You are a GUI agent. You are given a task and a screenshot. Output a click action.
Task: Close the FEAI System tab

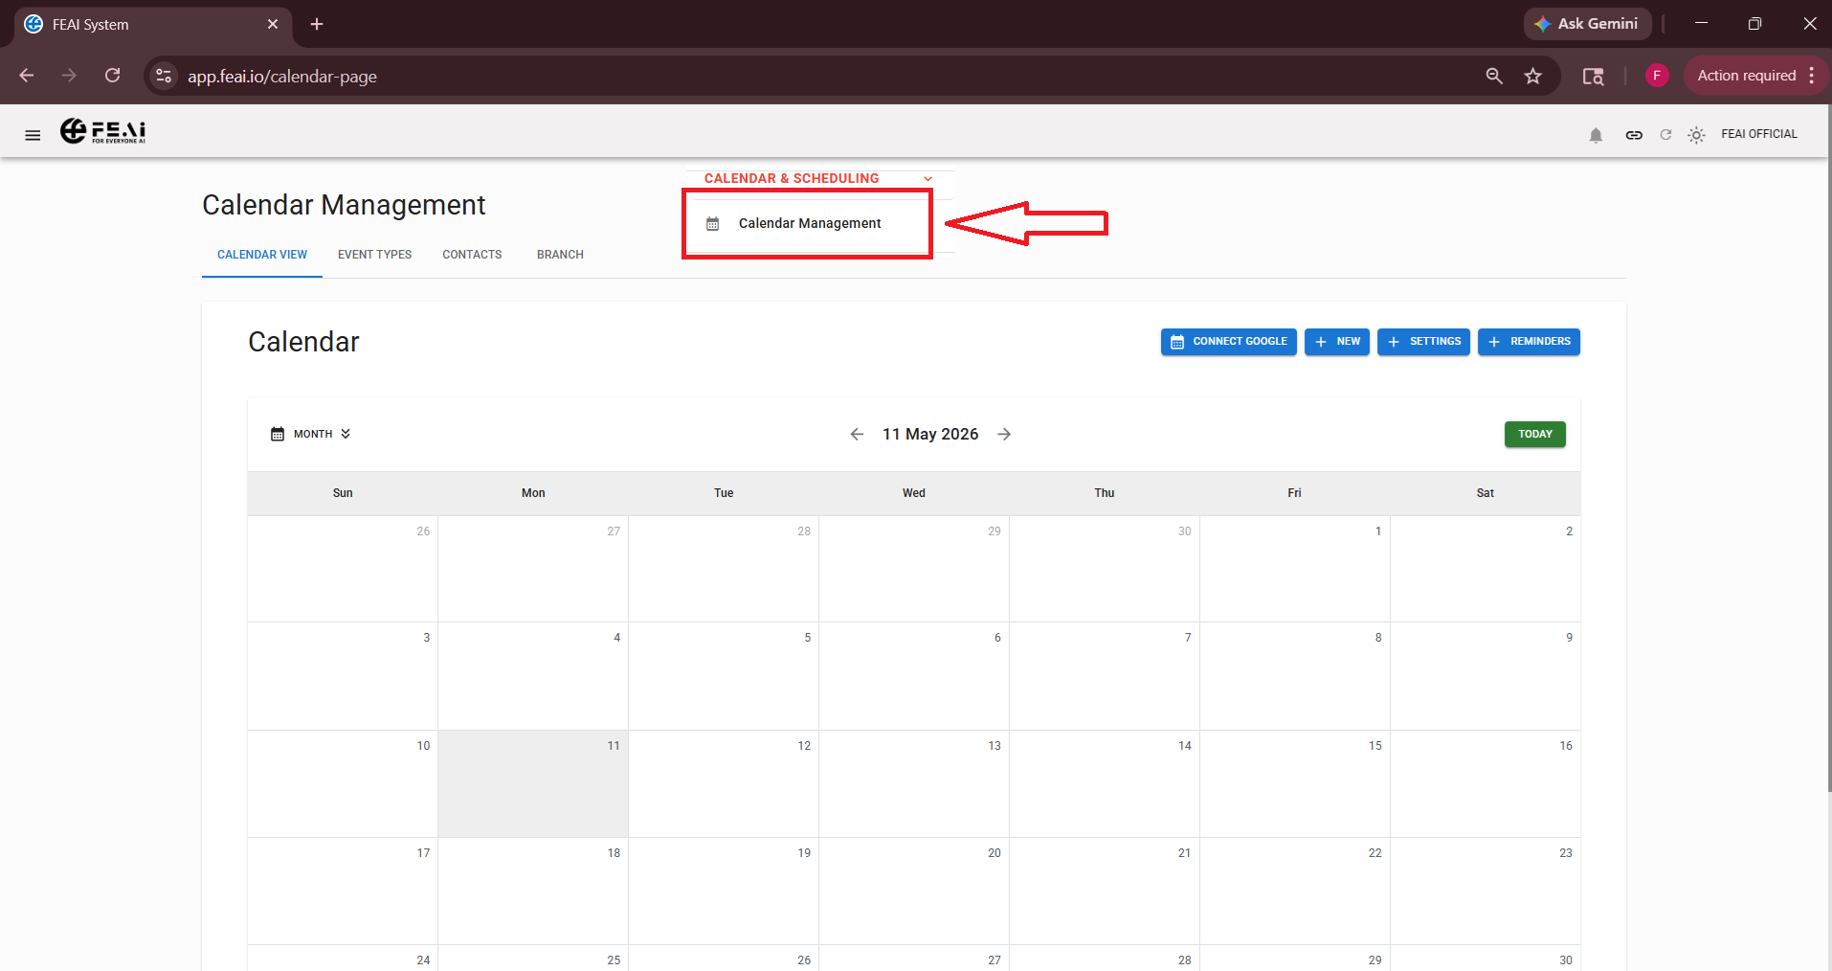pos(273,24)
